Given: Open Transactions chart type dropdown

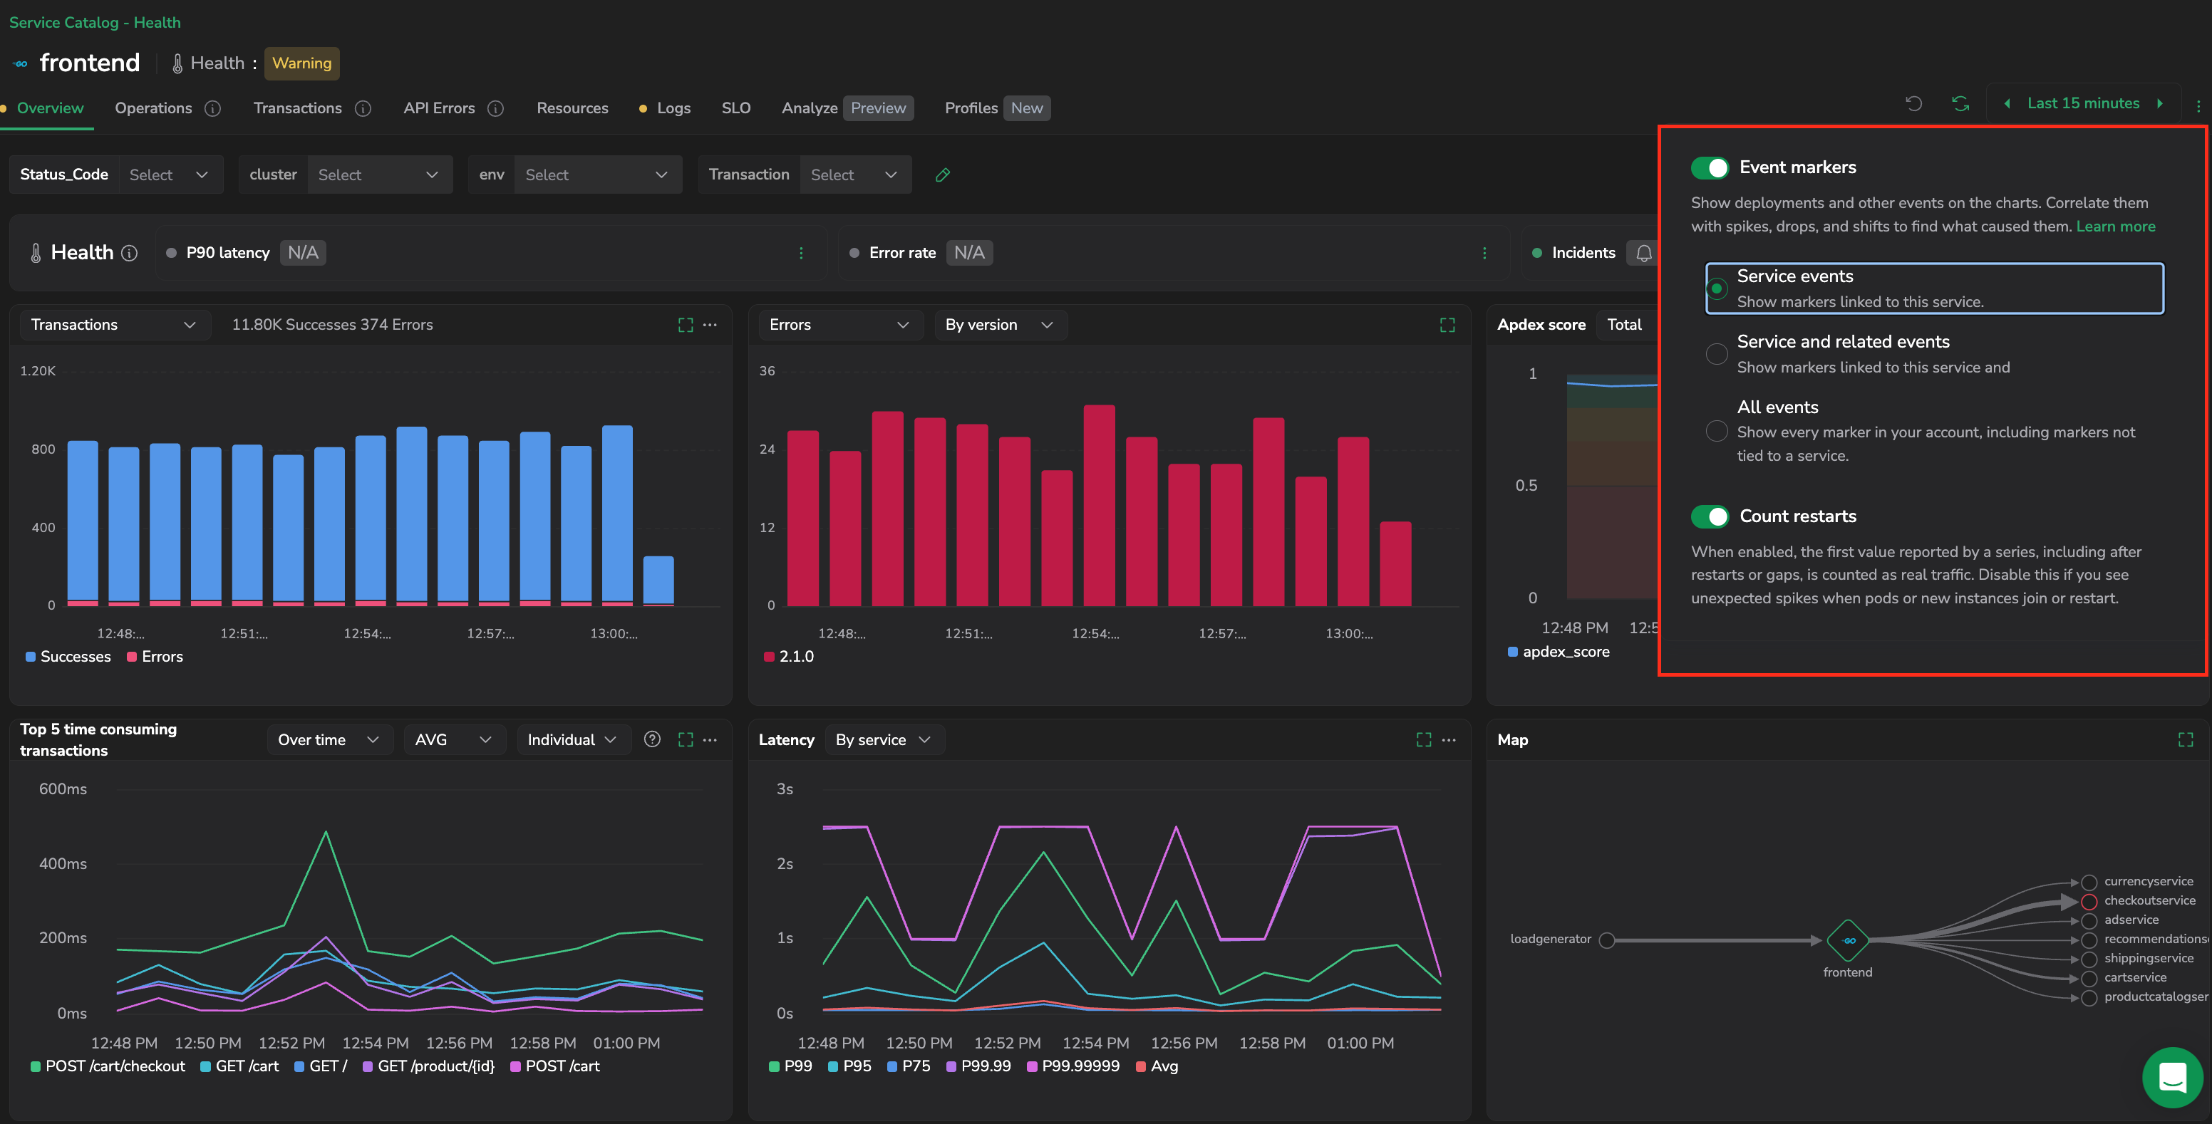Looking at the screenshot, I should 114,326.
